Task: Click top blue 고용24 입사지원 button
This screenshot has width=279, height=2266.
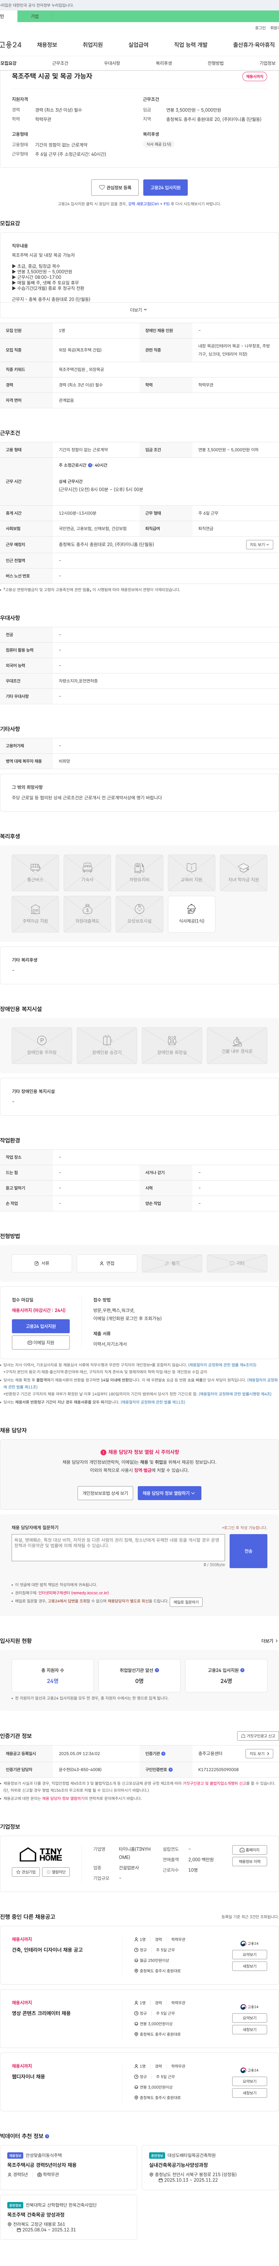Action: 165,187
